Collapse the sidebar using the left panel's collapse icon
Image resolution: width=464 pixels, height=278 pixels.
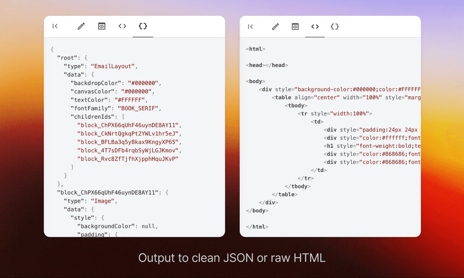[x=55, y=26]
